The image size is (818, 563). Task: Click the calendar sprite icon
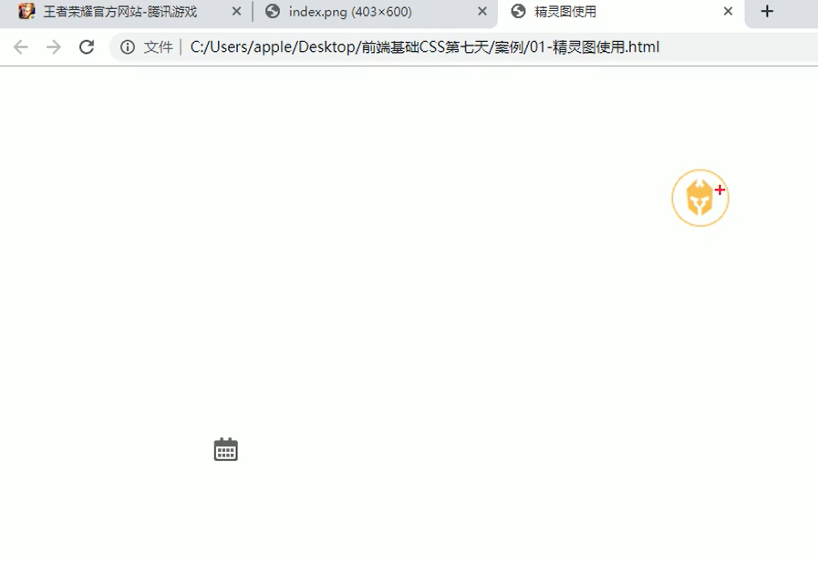226,449
